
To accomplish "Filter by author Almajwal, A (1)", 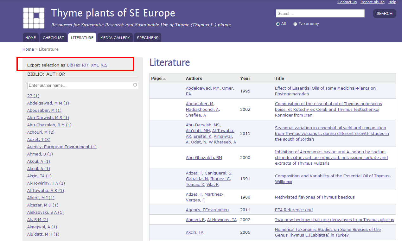I will (42, 227).
